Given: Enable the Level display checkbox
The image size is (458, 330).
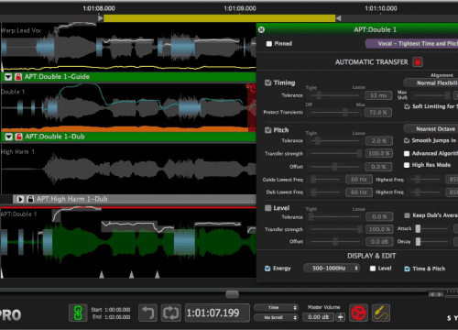Looking at the screenshot, I should tap(373, 269).
